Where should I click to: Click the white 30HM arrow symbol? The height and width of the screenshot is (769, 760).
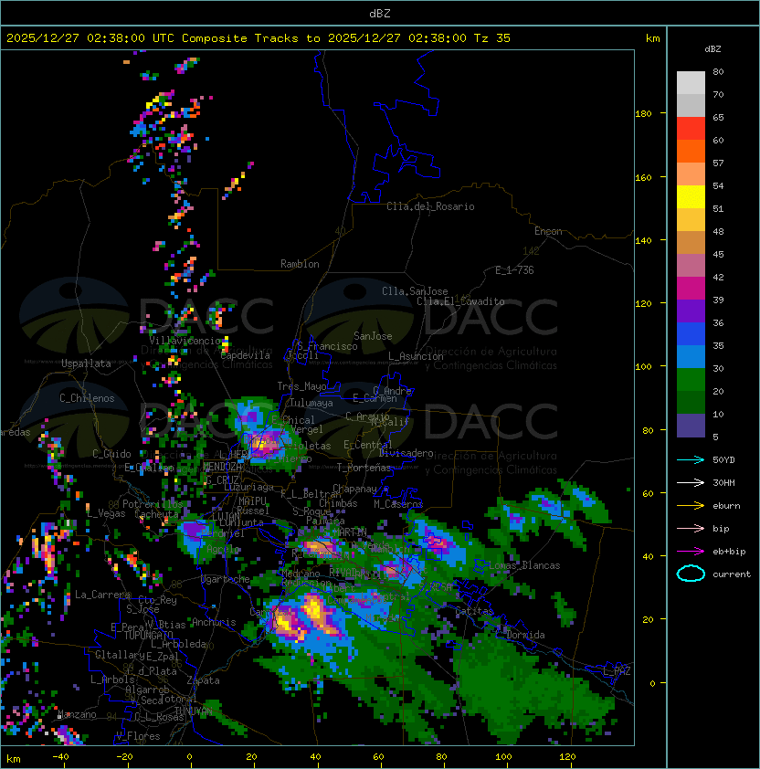point(691,482)
